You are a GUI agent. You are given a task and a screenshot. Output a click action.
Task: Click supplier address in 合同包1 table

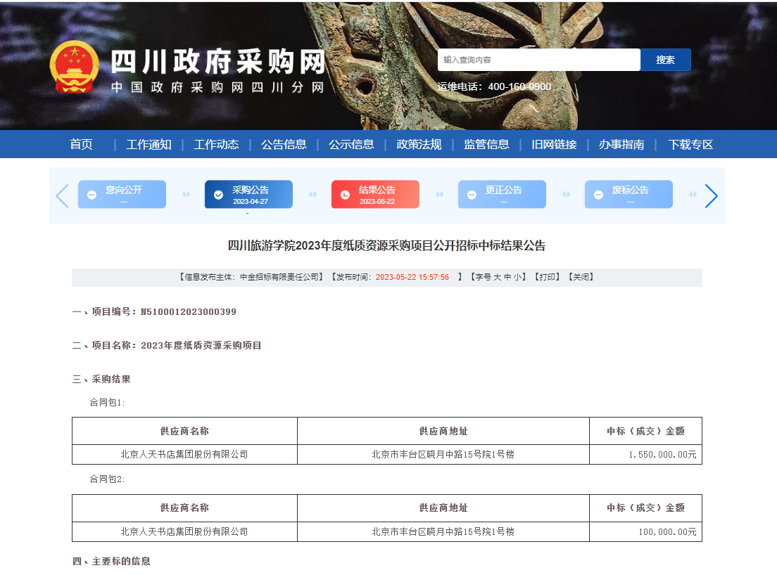pos(443,454)
